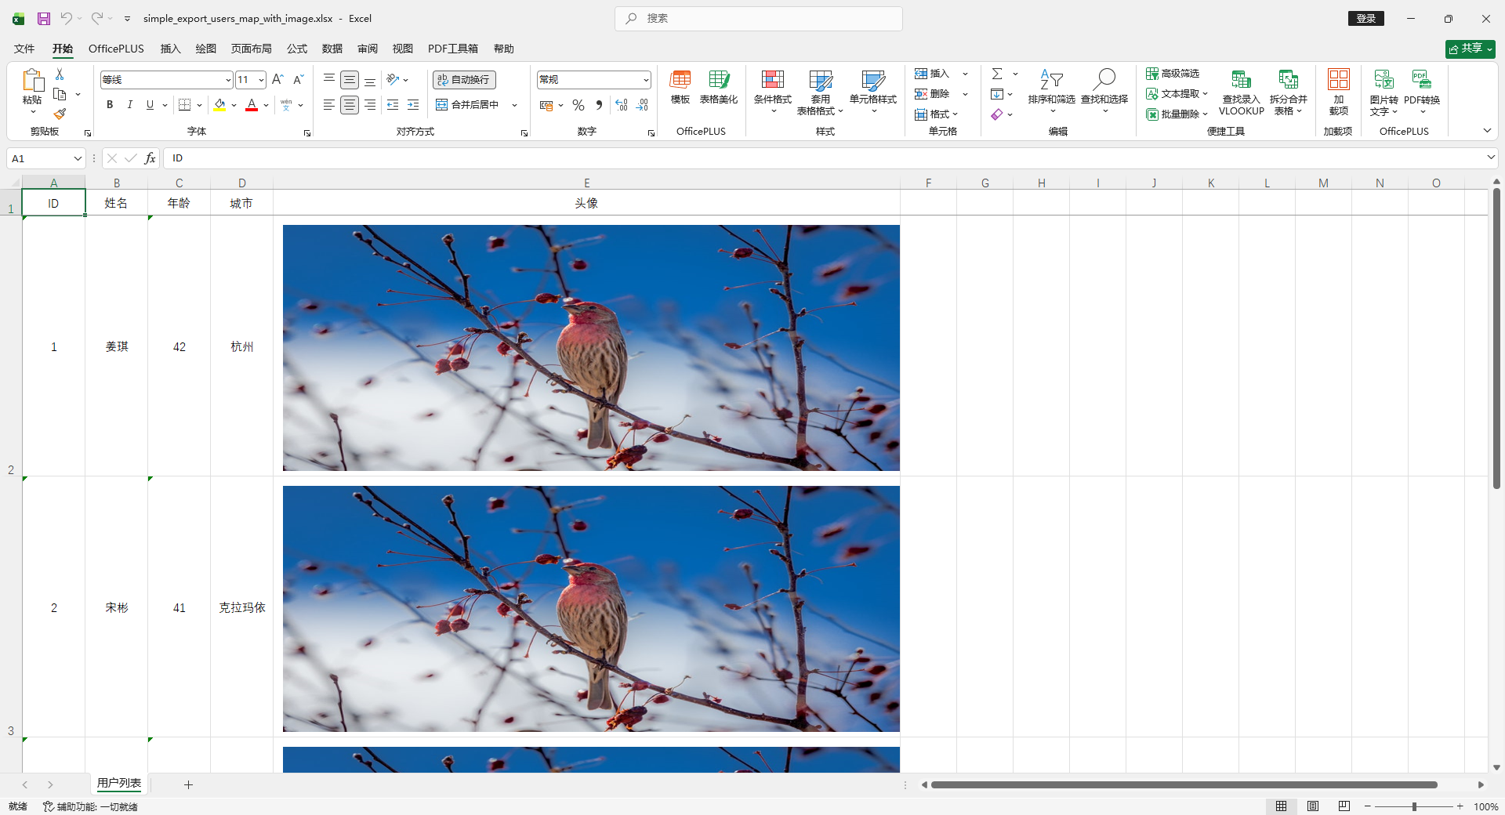Image resolution: width=1505 pixels, height=815 pixels.
Task: Expand the font name dropdown
Action: click(x=228, y=80)
